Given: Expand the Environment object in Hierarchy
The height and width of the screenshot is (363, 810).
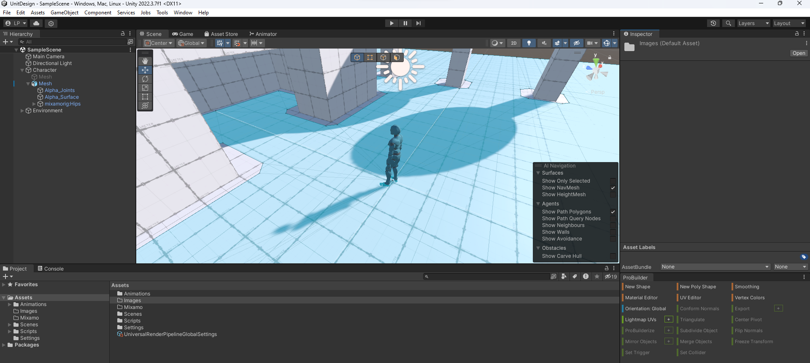Looking at the screenshot, I should [22, 111].
